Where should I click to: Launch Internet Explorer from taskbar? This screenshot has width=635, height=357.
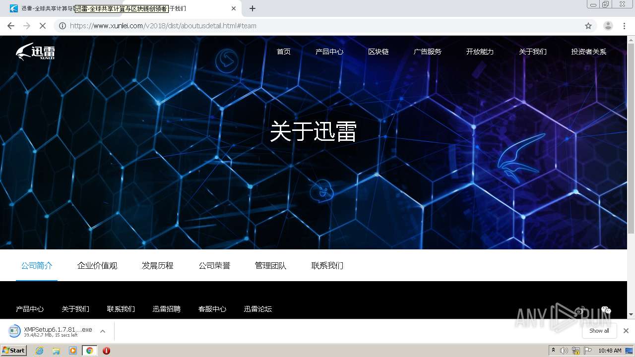(40, 351)
